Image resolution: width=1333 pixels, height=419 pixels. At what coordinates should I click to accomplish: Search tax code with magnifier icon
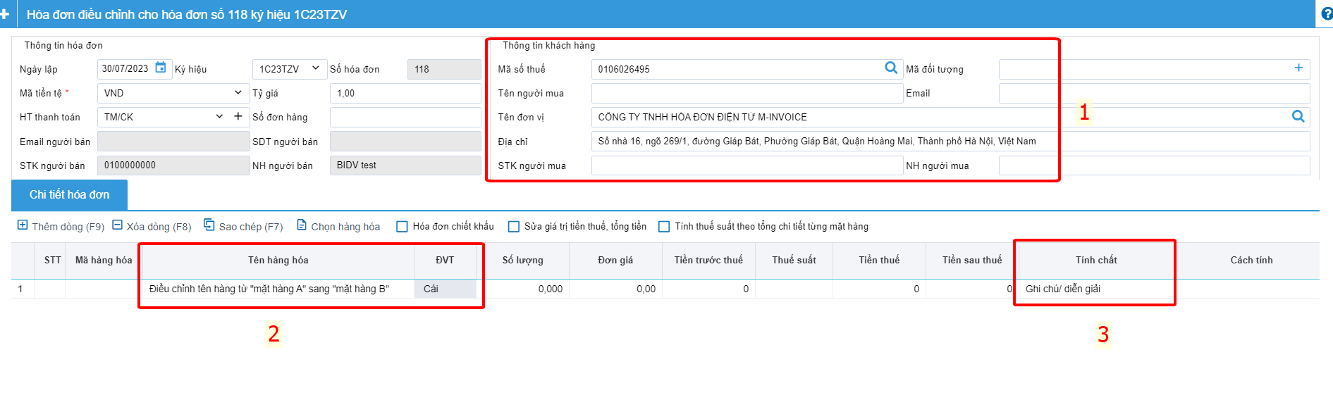tap(891, 68)
